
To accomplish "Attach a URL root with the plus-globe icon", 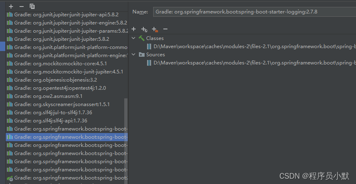I will (x=144, y=29).
